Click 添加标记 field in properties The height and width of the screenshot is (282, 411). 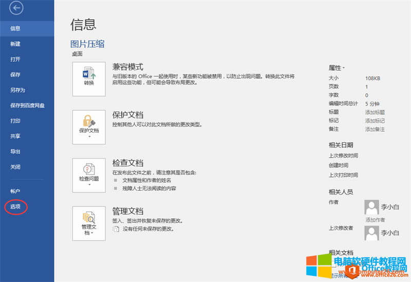click(375, 121)
